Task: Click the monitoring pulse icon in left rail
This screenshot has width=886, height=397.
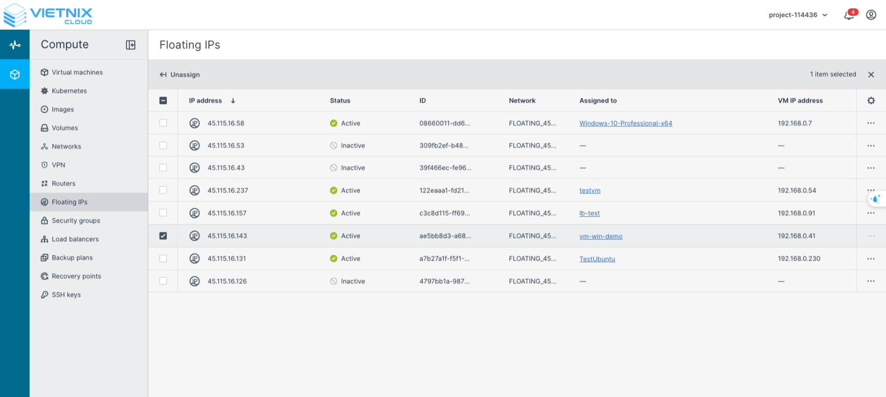Action: coord(15,45)
